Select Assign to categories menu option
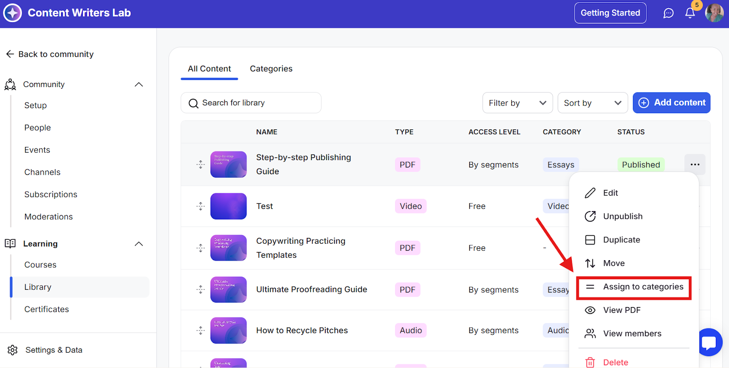Screen dimensions: 729x368 pos(643,287)
